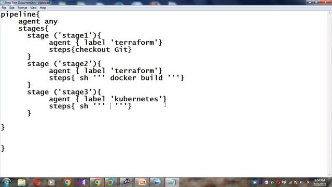Viewport: 332px width, 187px height.
Task: Open the Format menu
Action: 22,8
